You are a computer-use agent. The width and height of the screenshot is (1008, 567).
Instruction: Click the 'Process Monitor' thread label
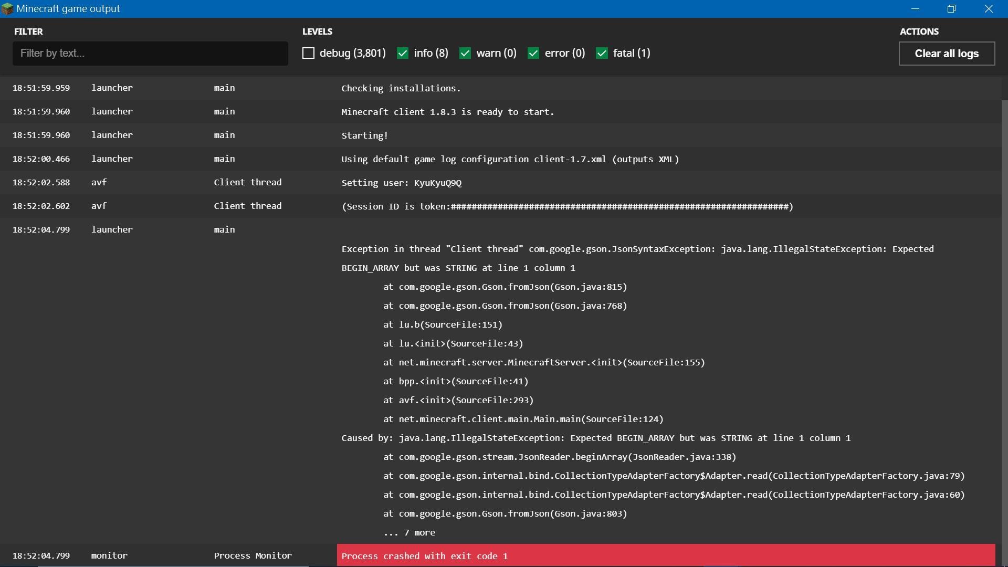[253, 555]
